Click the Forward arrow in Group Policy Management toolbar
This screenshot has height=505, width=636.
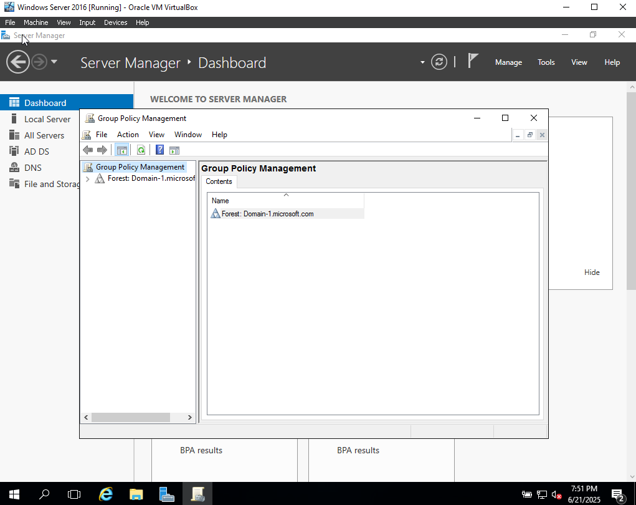(x=102, y=150)
